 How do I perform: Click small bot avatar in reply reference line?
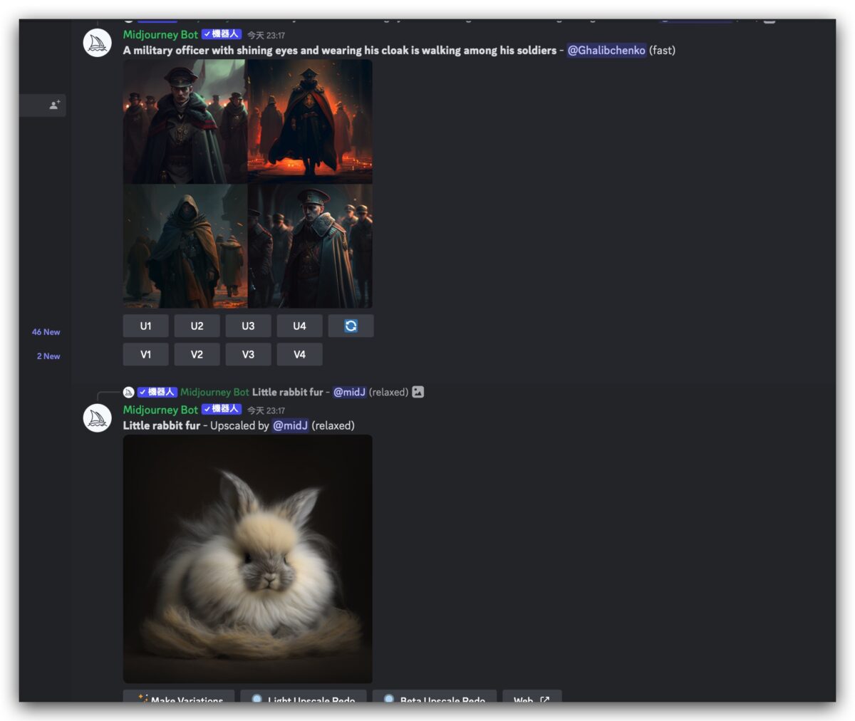pyautogui.click(x=128, y=392)
